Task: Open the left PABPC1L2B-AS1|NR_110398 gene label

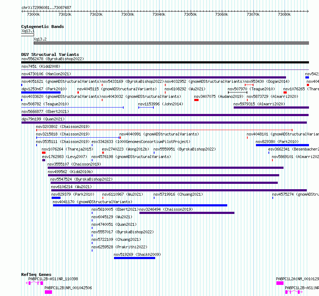Action: 53,279
